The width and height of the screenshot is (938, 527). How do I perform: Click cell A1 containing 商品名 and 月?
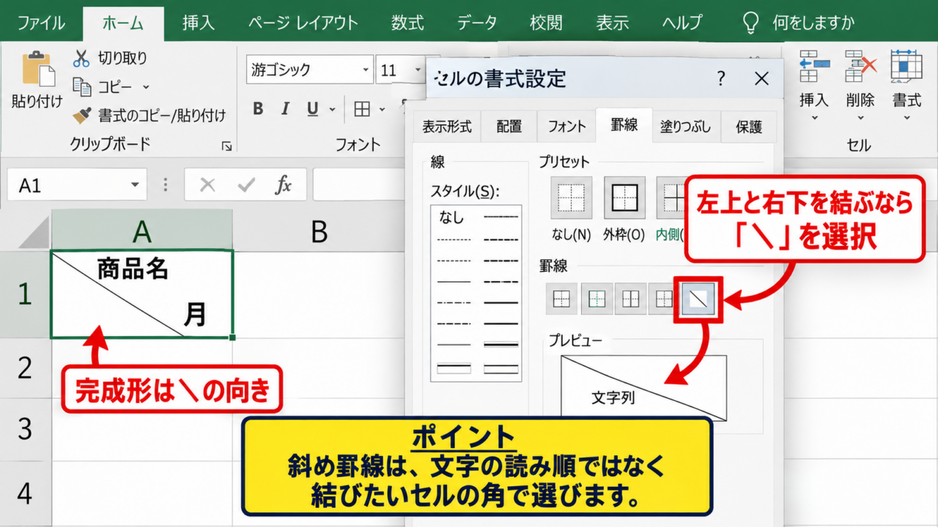(142, 294)
